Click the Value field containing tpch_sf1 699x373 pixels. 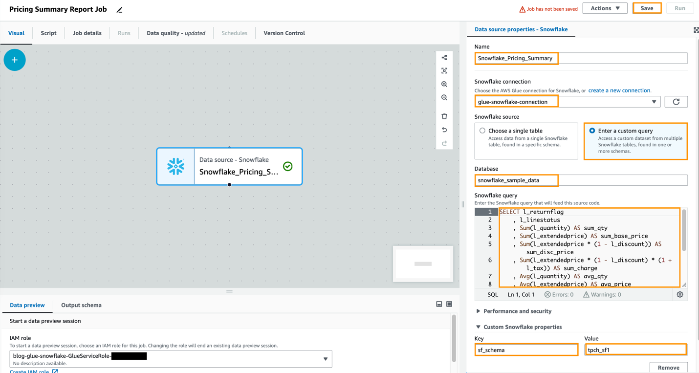(x=635, y=350)
